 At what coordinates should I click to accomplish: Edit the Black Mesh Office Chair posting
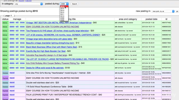(x=17, y=47)
